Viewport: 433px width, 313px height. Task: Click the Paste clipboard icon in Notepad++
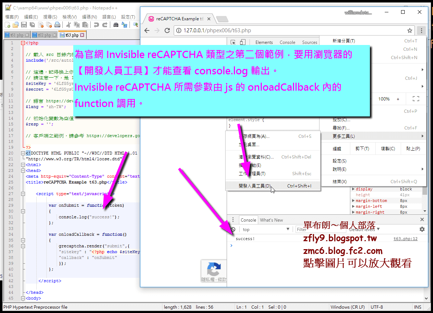85,25
